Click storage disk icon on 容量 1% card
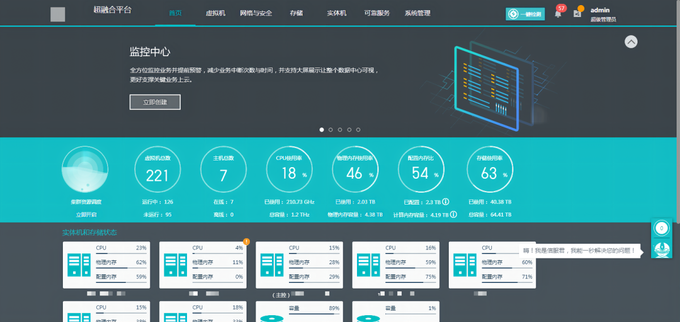This screenshot has height=322, width=680. point(368,318)
